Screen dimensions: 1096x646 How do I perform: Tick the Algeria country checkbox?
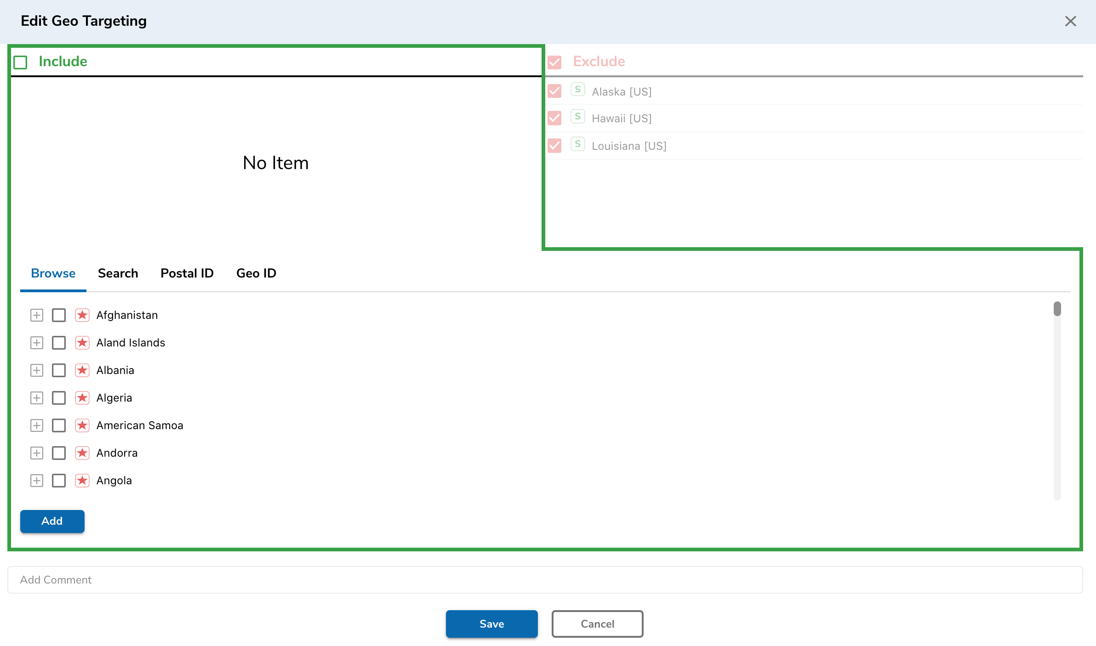point(59,398)
